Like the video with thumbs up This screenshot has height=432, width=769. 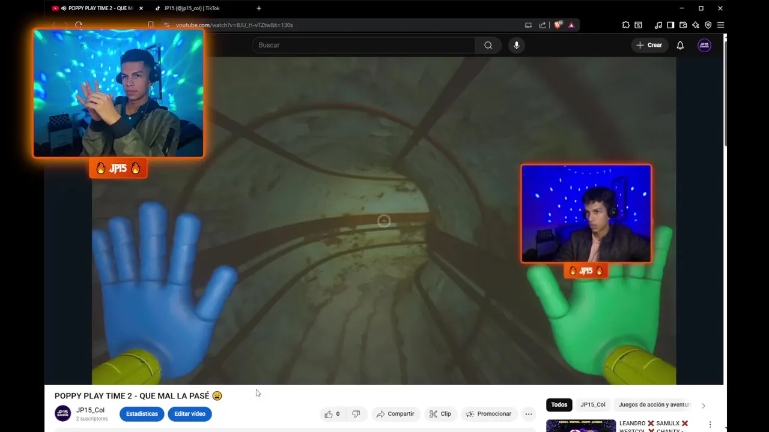(332, 414)
